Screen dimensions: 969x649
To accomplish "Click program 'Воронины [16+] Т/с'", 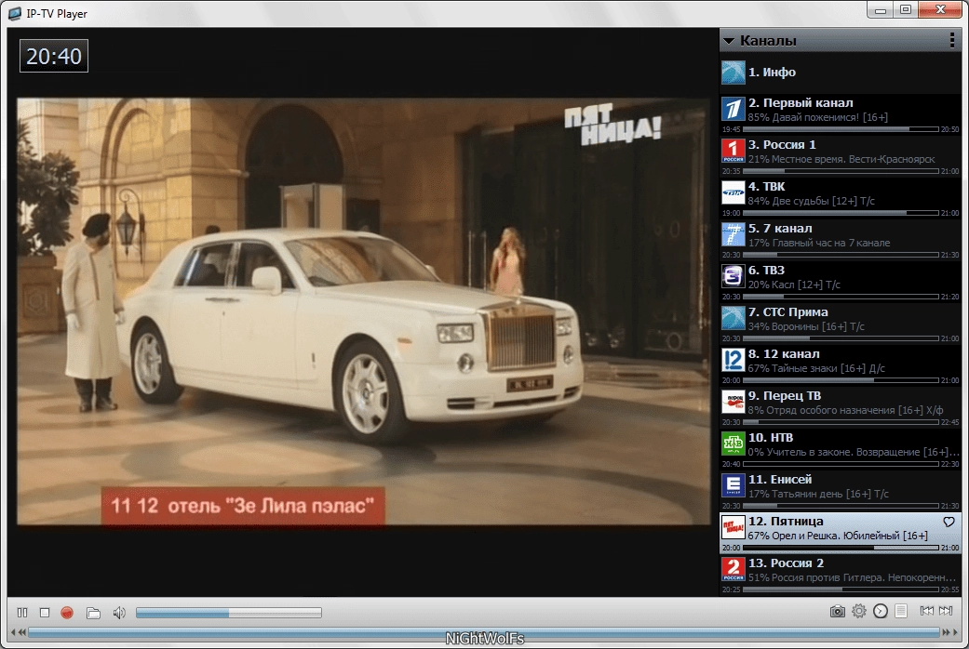I will point(817,326).
